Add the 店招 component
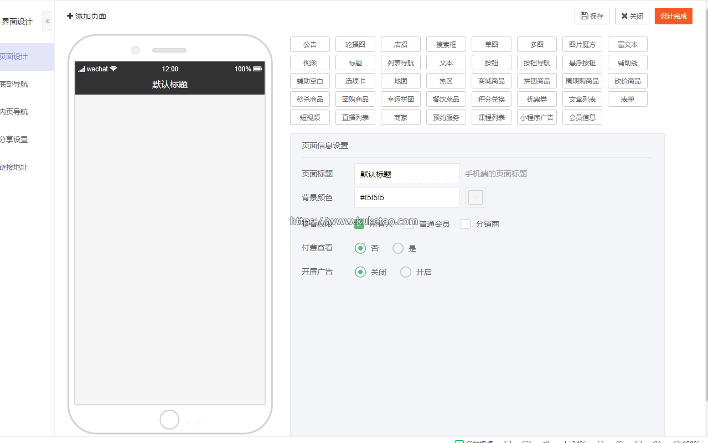Viewport: 708px width, 443px height. (x=401, y=44)
